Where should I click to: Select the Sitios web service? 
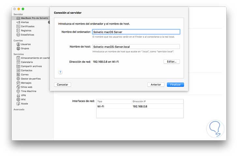[x=26, y=87]
